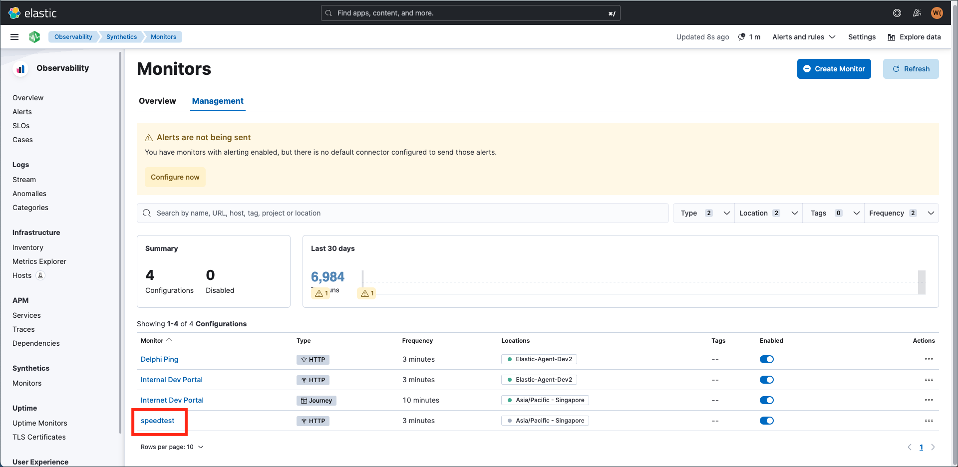Open the help menu icon
958x467 pixels.
[897, 13]
